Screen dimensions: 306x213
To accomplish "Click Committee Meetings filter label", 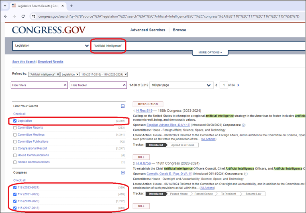I will click(x=31, y=135).
